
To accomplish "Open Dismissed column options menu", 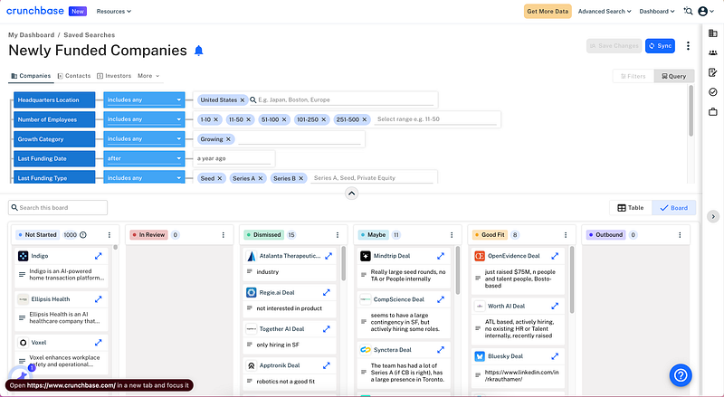I will coord(338,235).
